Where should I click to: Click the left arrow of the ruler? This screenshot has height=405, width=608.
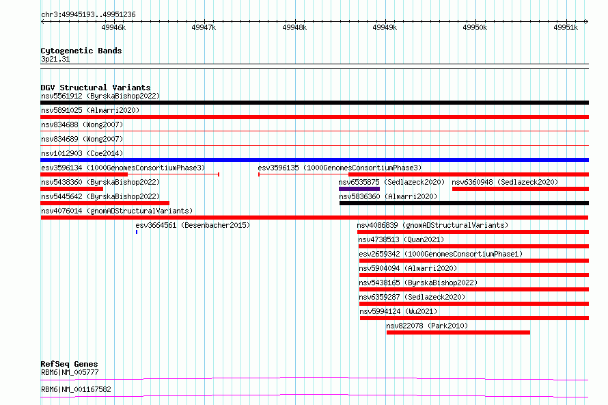click(x=42, y=21)
